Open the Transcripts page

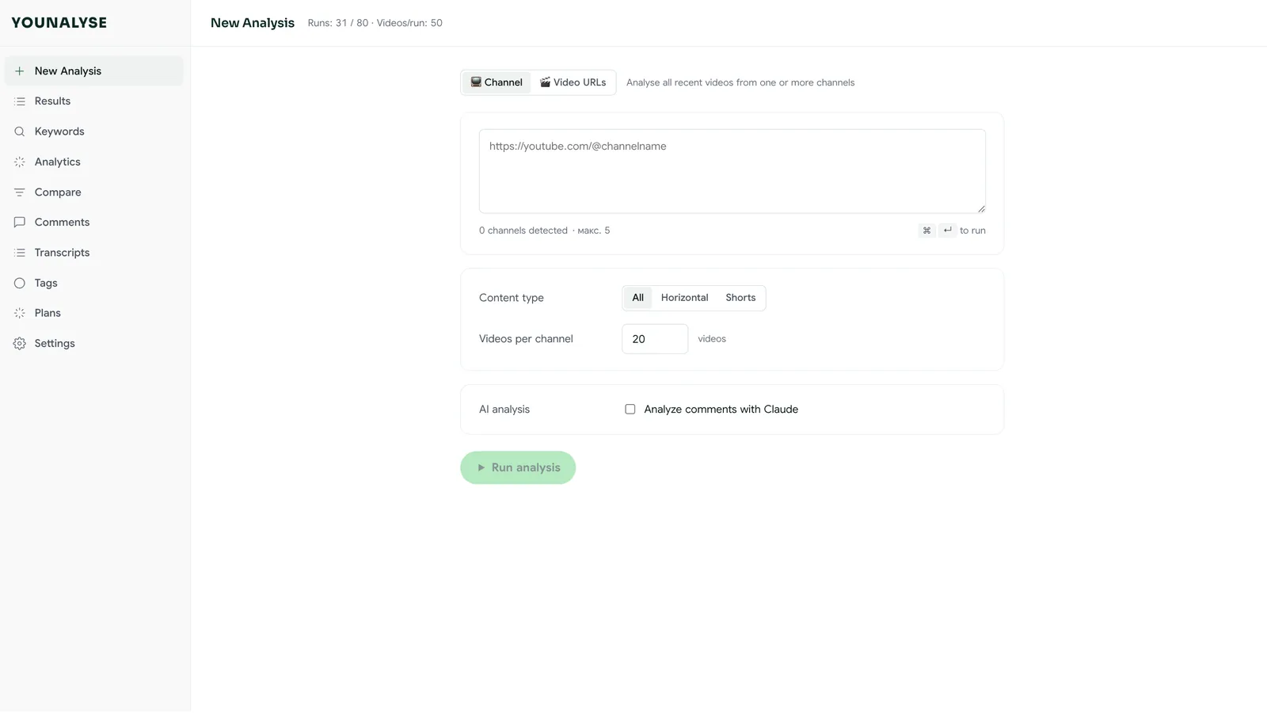coord(94,253)
